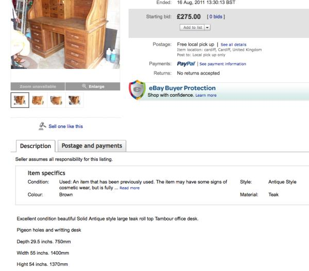Image resolution: width=309 pixels, height=271 pixels.
Task: Select the Description tab
Action: [x=36, y=146]
